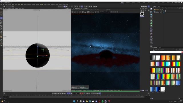Viewport: 183px width, 103px height.
Task: Toggle the Y axis lock
Action: pos(9,7)
